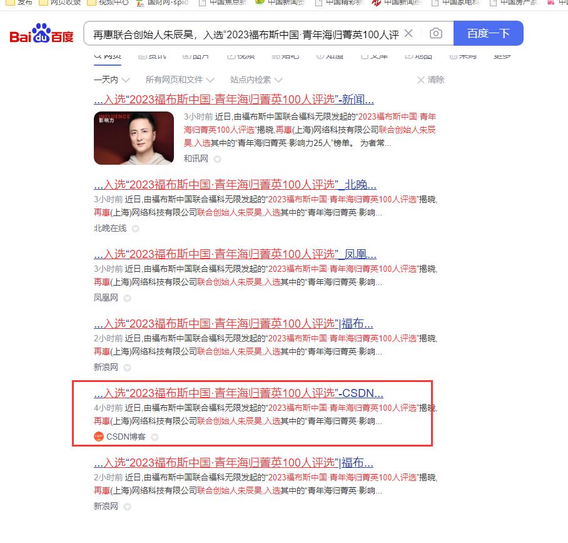Open camera image search icon
The image size is (568, 543).
436,33
